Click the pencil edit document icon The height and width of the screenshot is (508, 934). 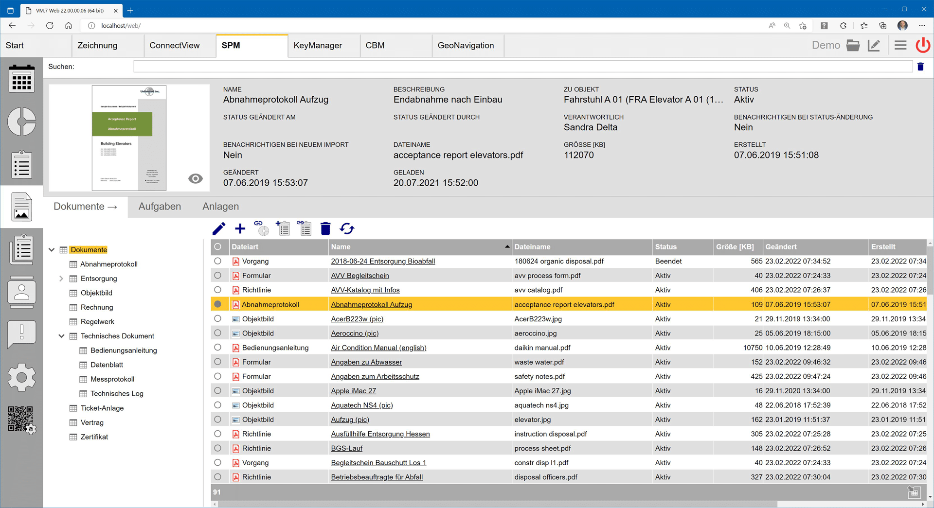(x=219, y=228)
